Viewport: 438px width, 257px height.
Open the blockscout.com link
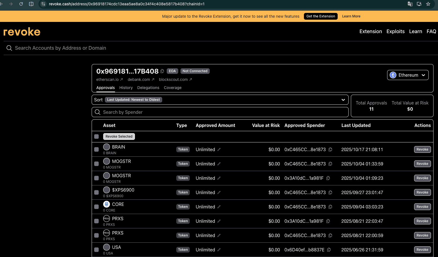pyautogui.click(x=175, y=79)
